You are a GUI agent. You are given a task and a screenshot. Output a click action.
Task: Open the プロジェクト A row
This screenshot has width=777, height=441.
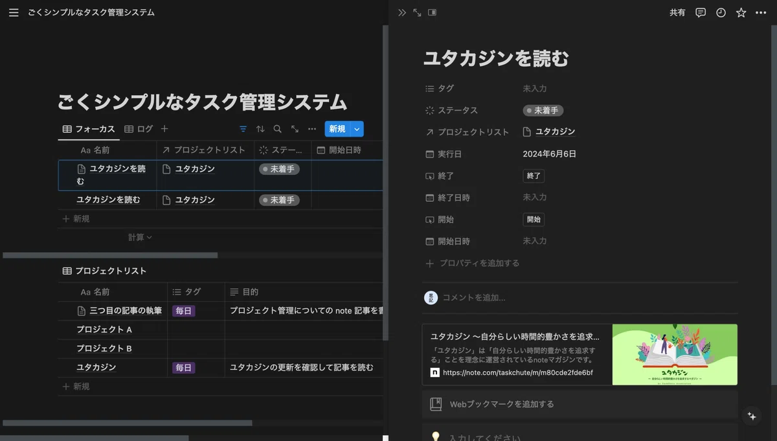pos(104,330)
